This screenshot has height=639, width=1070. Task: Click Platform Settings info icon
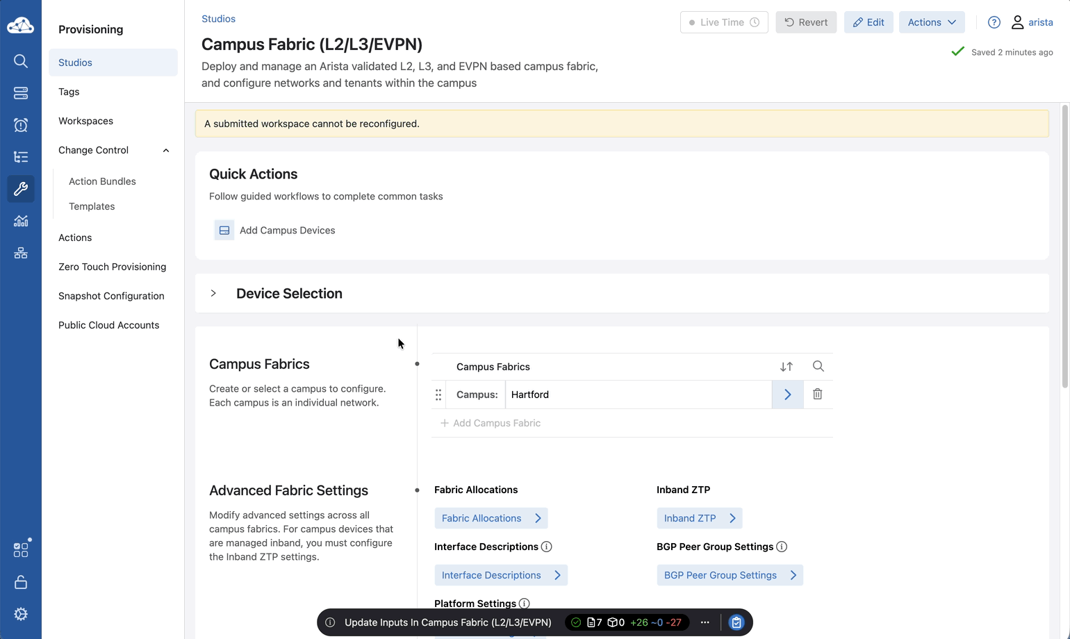(525, 604)
